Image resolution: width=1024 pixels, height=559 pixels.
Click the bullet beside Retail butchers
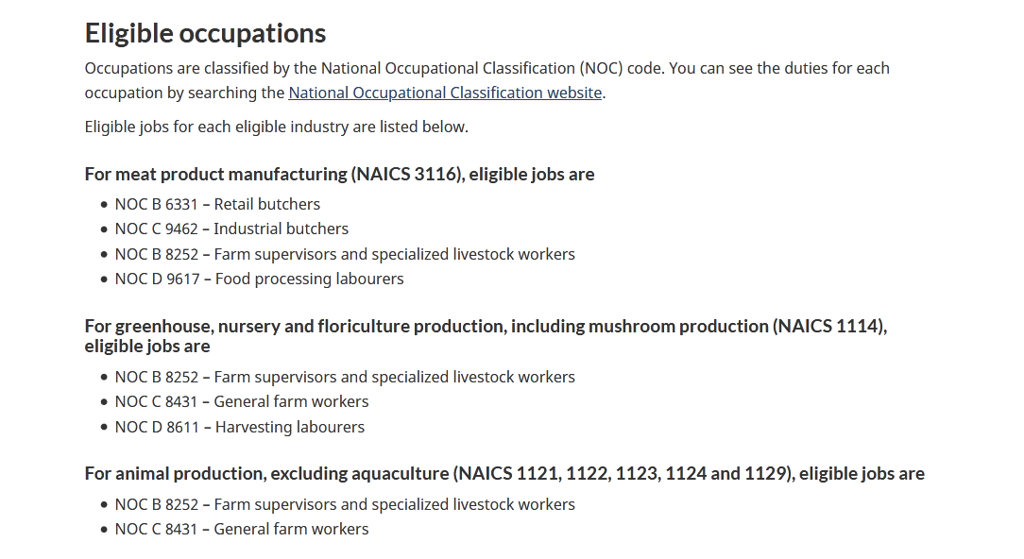[x=104, y=205]
